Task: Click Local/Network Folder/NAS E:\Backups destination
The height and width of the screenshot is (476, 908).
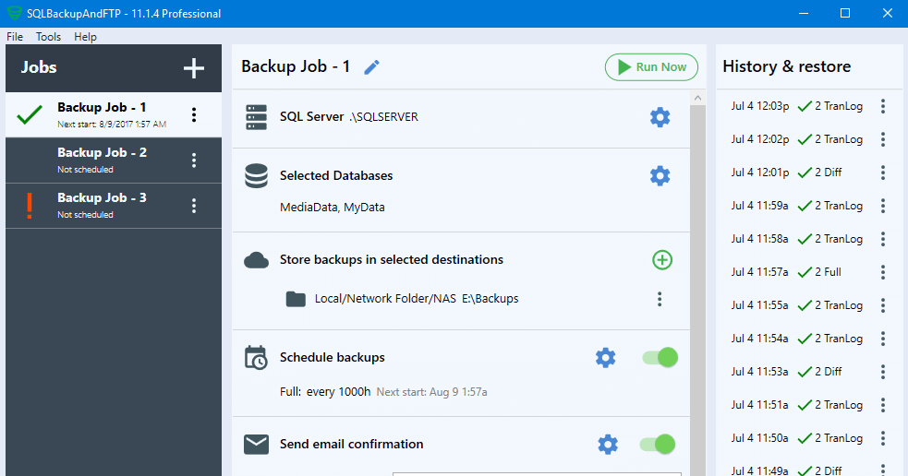Action: pos(417,299)
